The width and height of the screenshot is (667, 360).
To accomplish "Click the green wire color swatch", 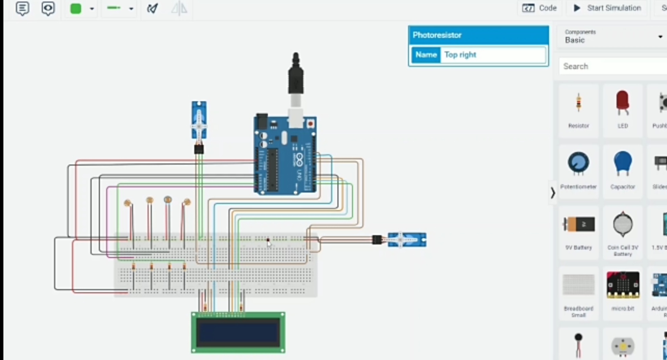I will tap(76, 8).
